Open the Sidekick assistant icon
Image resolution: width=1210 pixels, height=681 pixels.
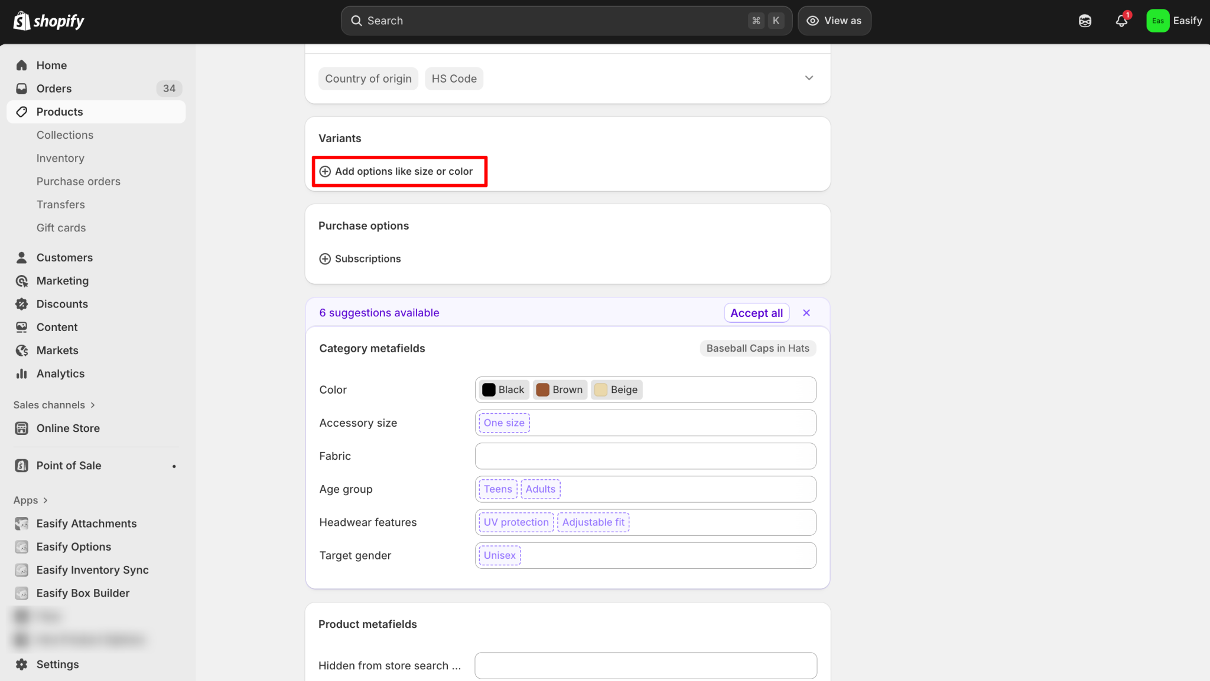pos(1085,21)
